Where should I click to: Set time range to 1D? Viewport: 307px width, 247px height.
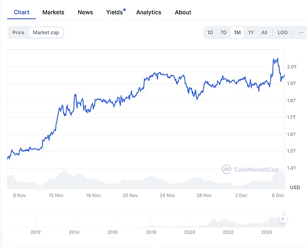210,32
